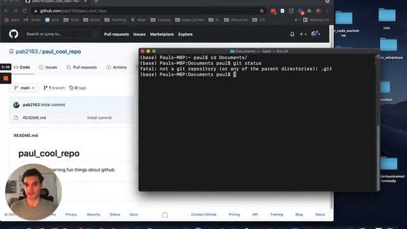This screenshot has width=407, height=229.
Task: Open the README.md row's Initial commit link
Action: coord(99,118)
